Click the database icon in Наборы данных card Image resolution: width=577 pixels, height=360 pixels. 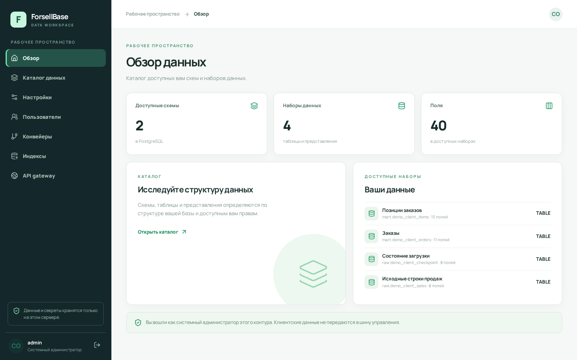tap(401, 106)
